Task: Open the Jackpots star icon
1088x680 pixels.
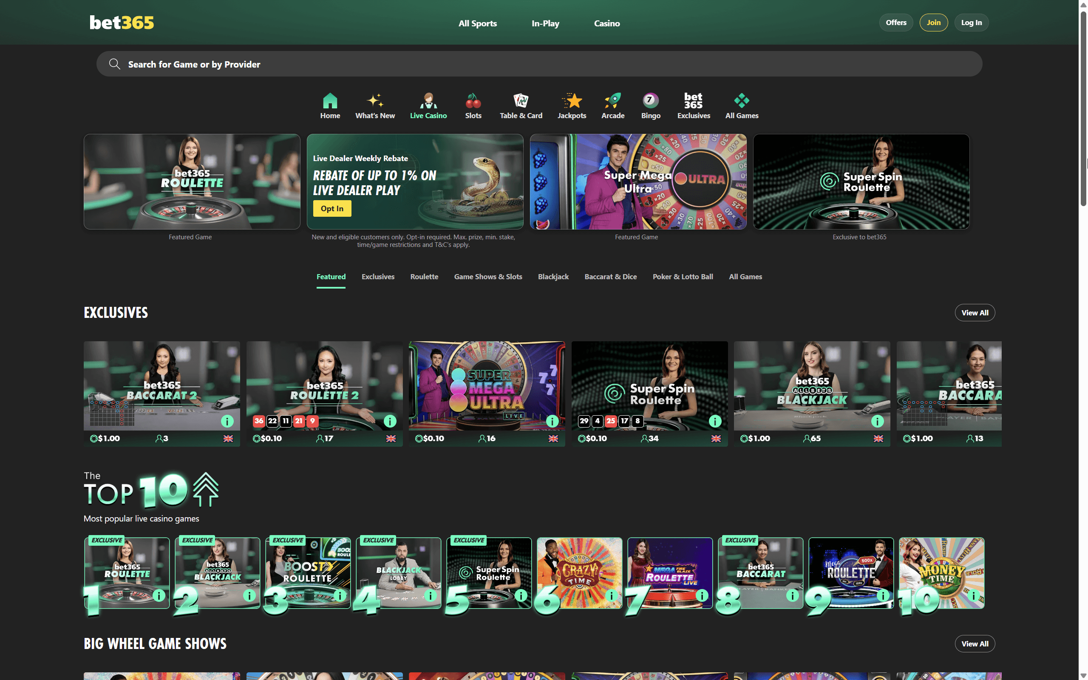Action: pos(572,101)
